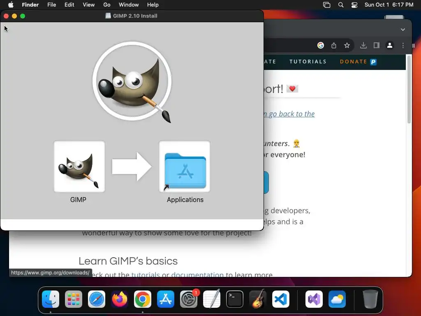Open the Chrome profile icon
This screenshot has height=316, width=421.
(390, 45)
